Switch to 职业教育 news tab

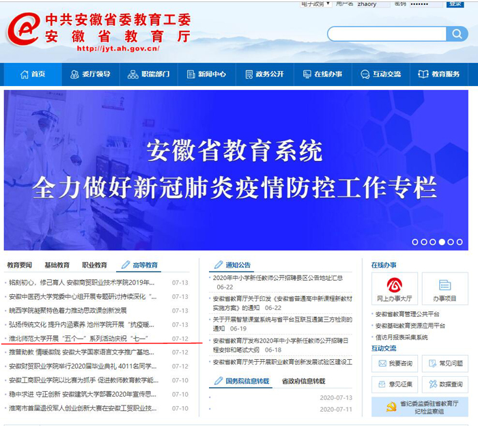(94, 265)
